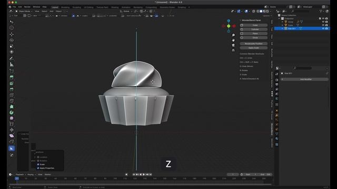This screenshot has width=337, height=189.
Task: Open the Window menu
Action: (x=36, y=7)
